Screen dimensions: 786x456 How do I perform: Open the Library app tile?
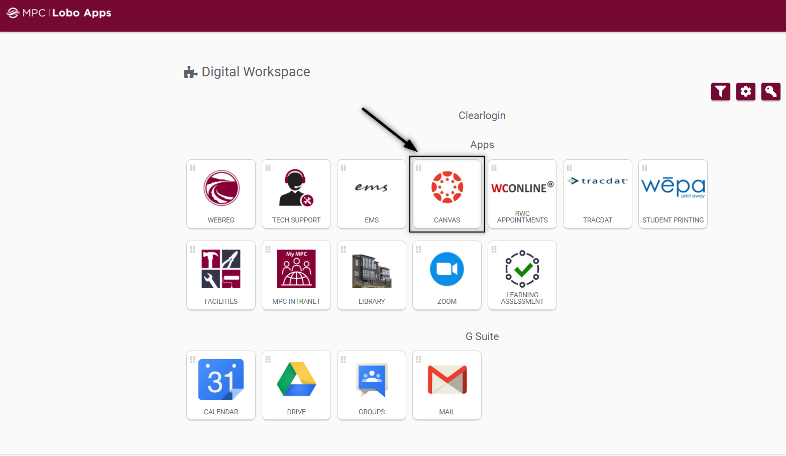(372, 275)
